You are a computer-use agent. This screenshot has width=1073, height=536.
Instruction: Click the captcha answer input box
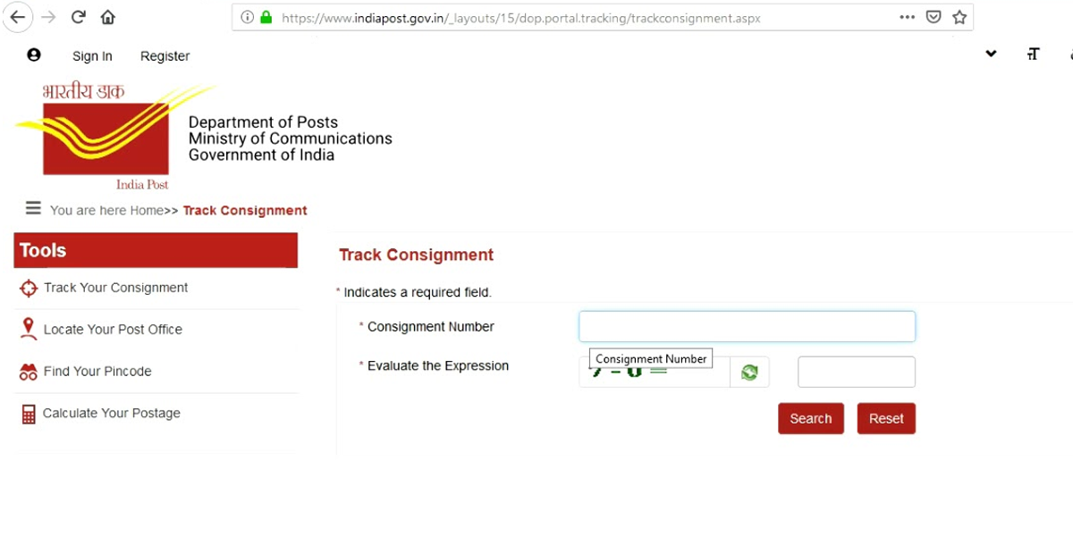click(856, 373)
